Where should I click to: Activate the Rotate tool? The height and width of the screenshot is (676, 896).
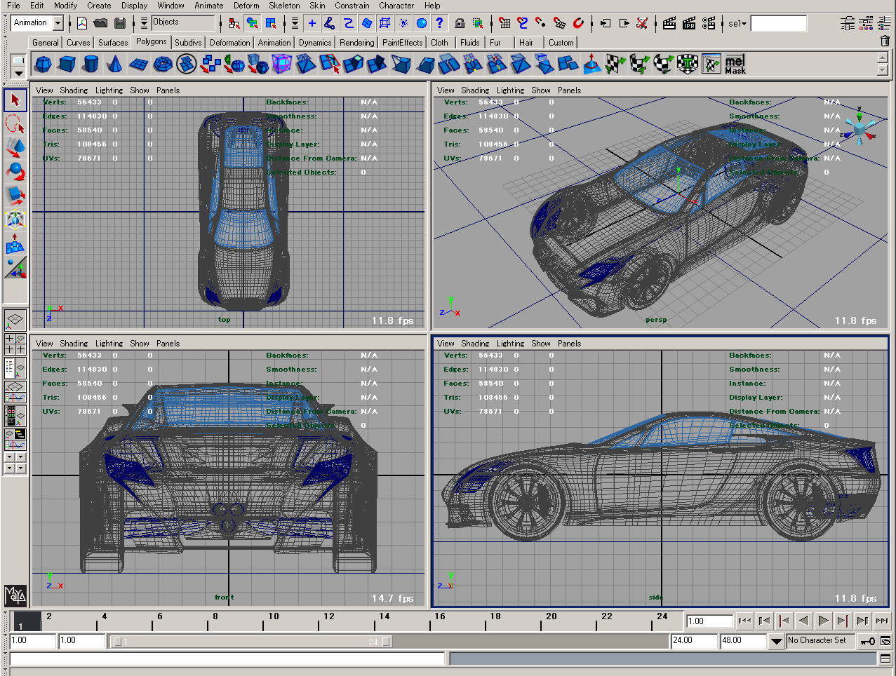(15, 172)
